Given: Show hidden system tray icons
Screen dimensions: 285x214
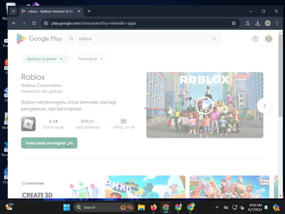Looking at the screenshot, I should (x=217, y=207).
